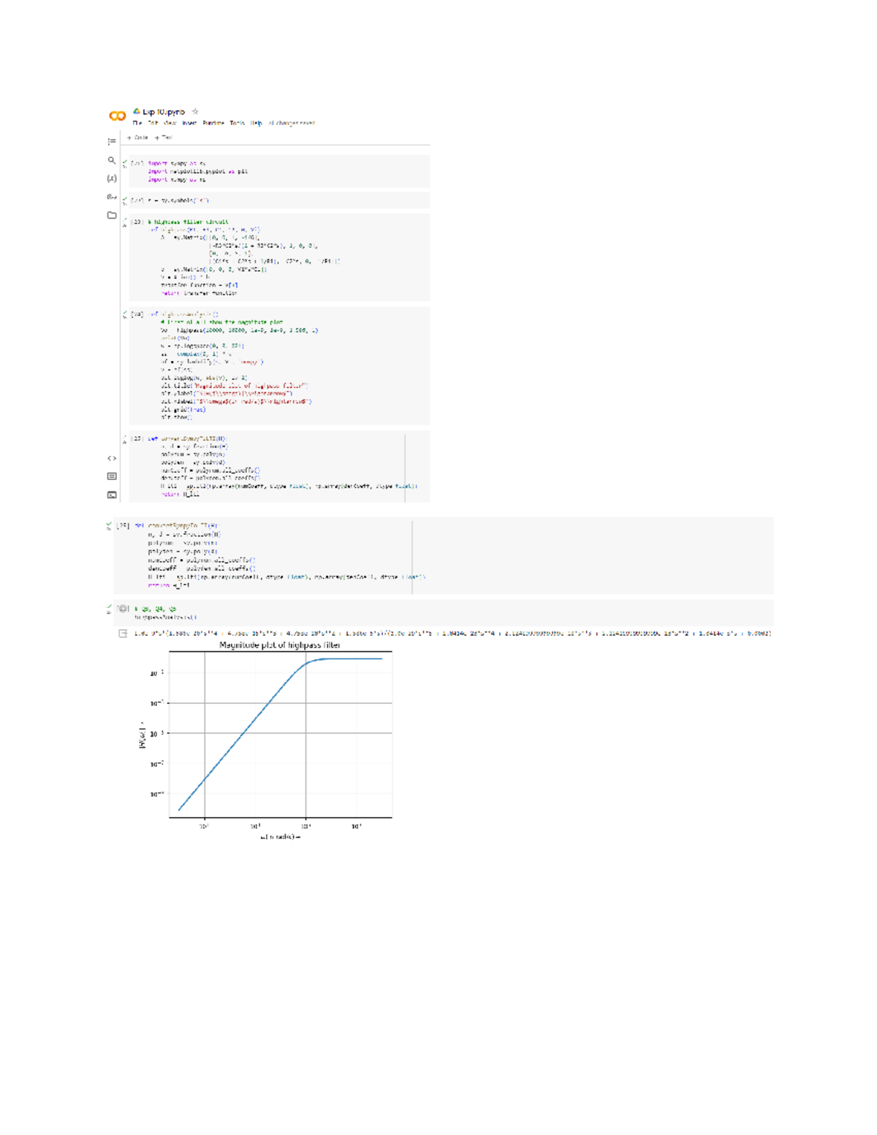This screenshot has width=877, height=1135.
Task: Open the Edit menu
Action: click(x=153, y=123)
